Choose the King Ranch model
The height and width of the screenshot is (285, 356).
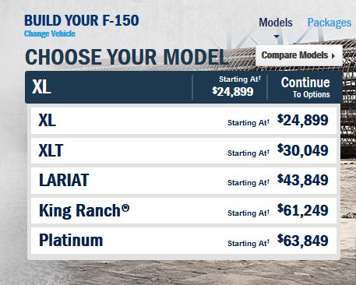tap(184, 210)
